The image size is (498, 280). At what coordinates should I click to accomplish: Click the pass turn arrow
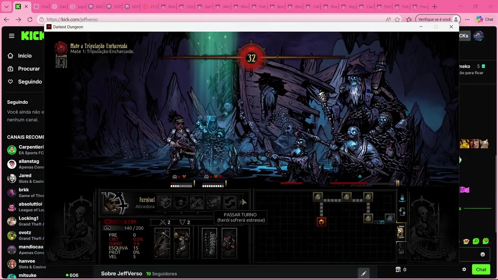tap(243, 202)
